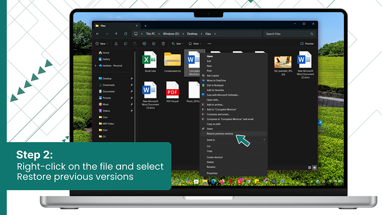The width and height of the screenshot is (382, 215).
Task: Select the Compressed.zip archive
Action: pyautogui.click(x=172, y=62)
